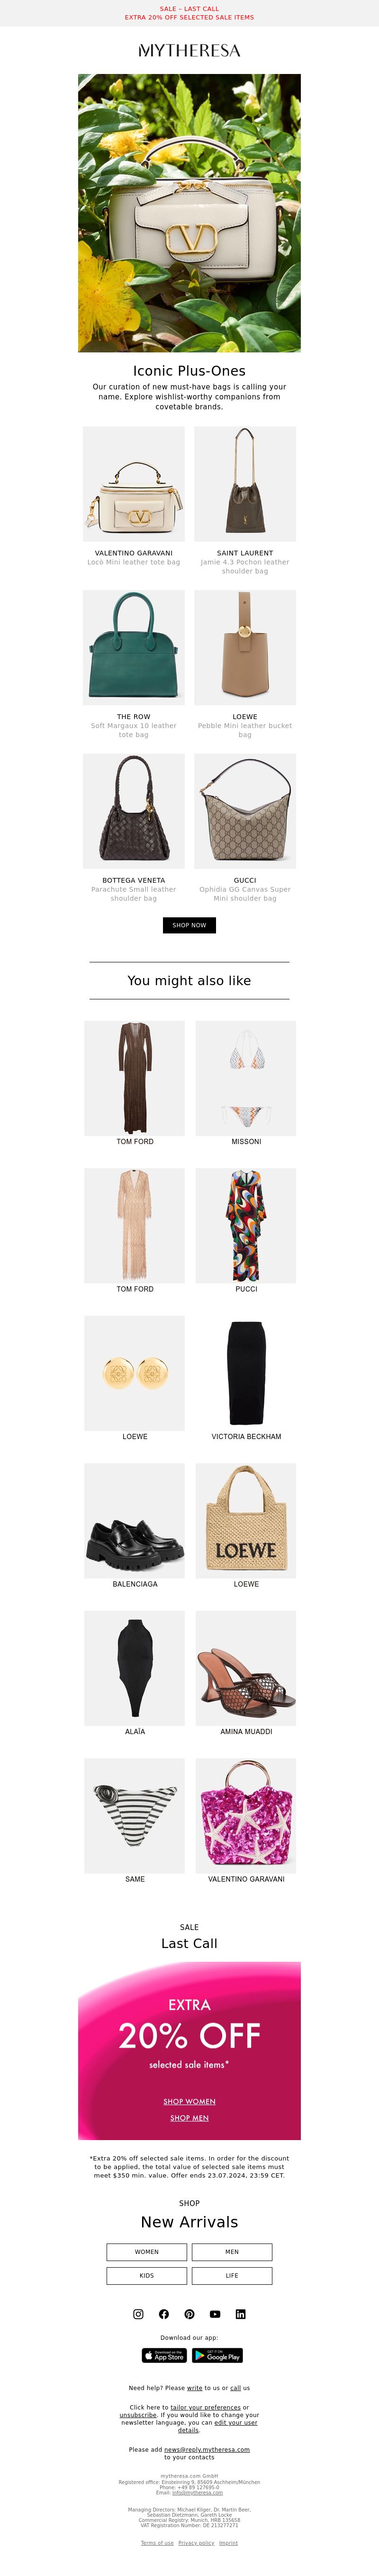Click the black SHOP NOW button

coord(189,925)
